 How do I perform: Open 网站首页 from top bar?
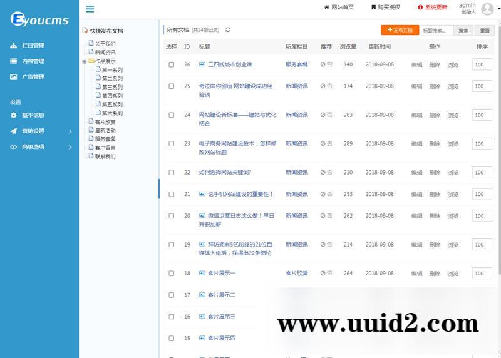click(343, 7)
